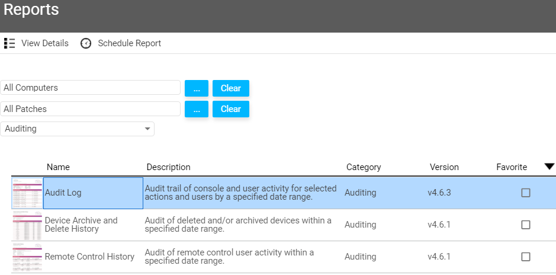Click the Remote Control History thumbnail
This screenshot has height=275, width=556.
(x=27, y=257)
